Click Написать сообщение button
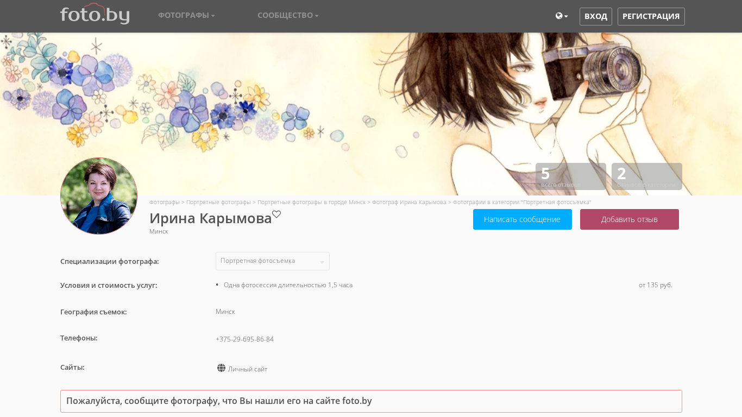This screenshot has width=742, height=417. [523, 219]
